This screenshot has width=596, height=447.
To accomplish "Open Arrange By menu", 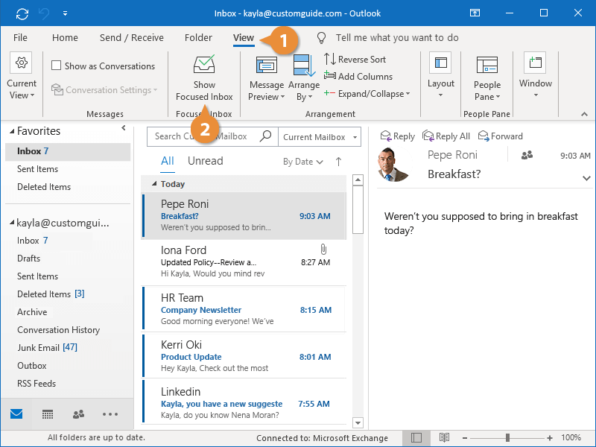I will coord(304,79).
